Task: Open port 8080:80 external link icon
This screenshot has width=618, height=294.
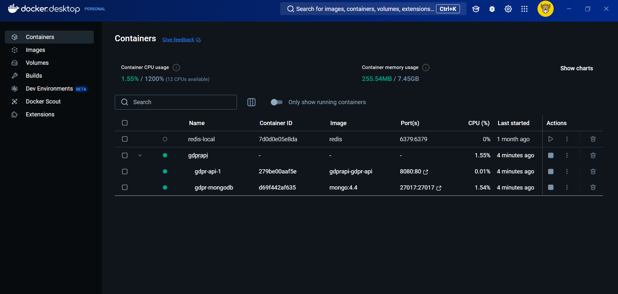Action: click(426, 172)
